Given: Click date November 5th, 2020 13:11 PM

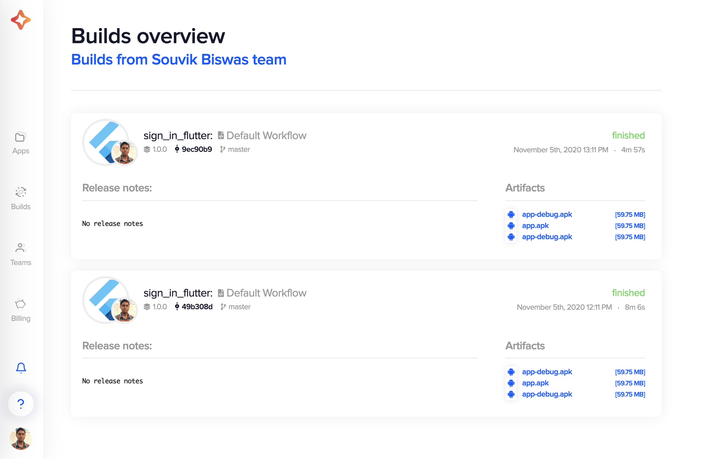Looking at the screenshot, I should [x=561, y=150].
